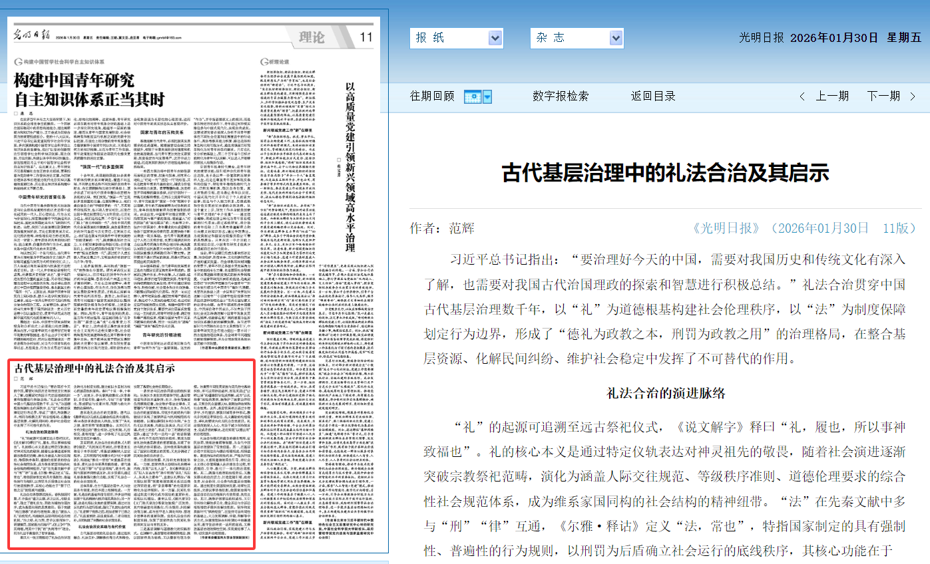
Task: Open the 往期回顾 calendar icon
Action: coord(471,96)
